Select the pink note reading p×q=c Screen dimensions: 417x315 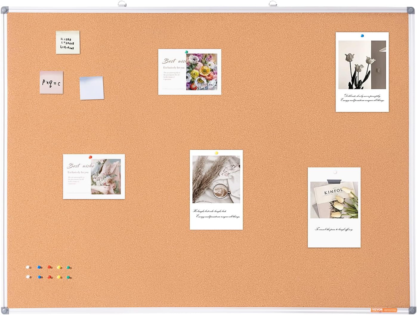[51, 82]
